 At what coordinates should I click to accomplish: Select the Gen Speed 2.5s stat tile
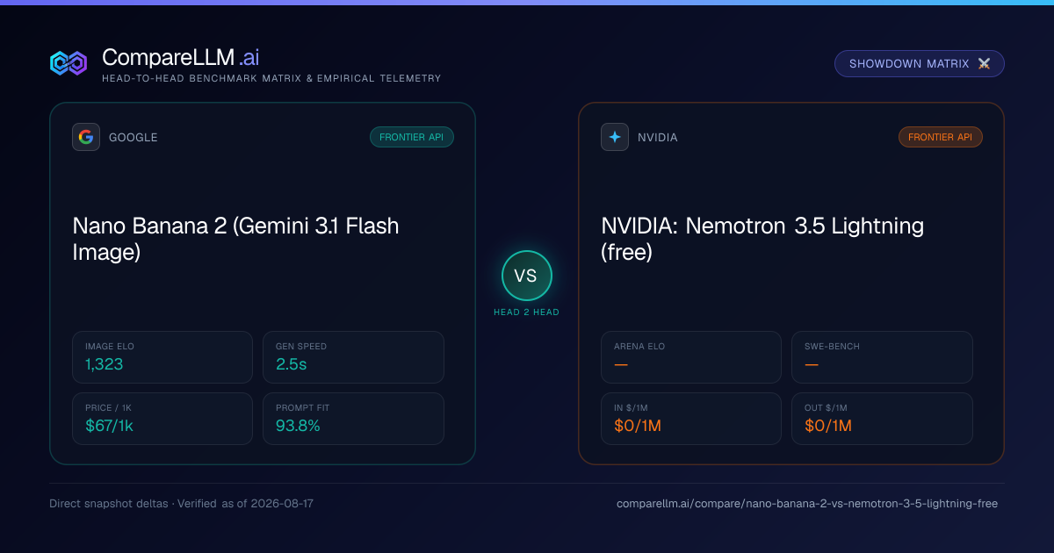[x=353, y=357]
